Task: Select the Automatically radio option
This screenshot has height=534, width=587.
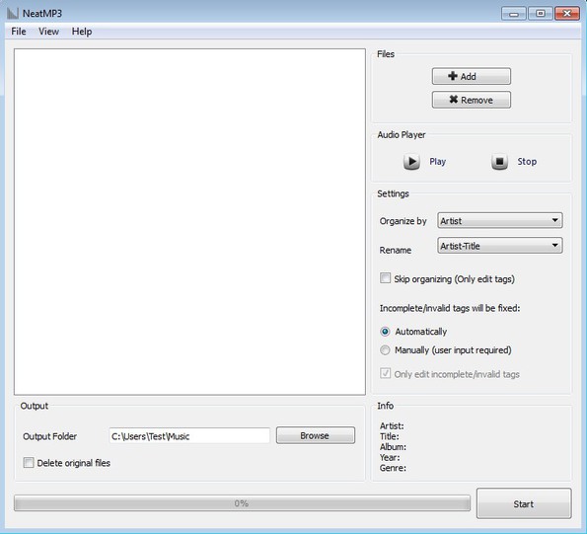Action: 385,332
